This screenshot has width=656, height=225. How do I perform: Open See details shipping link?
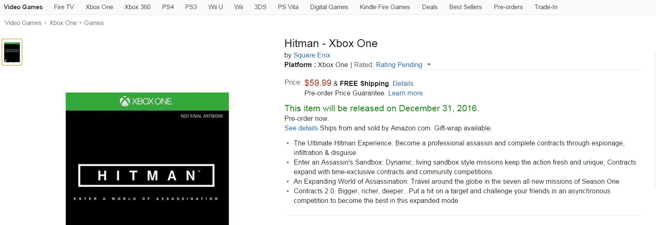point(301,128)
